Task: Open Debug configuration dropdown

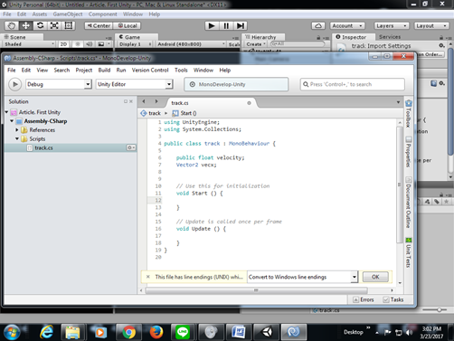Action: pyautogui.click(x=59, y=84)
